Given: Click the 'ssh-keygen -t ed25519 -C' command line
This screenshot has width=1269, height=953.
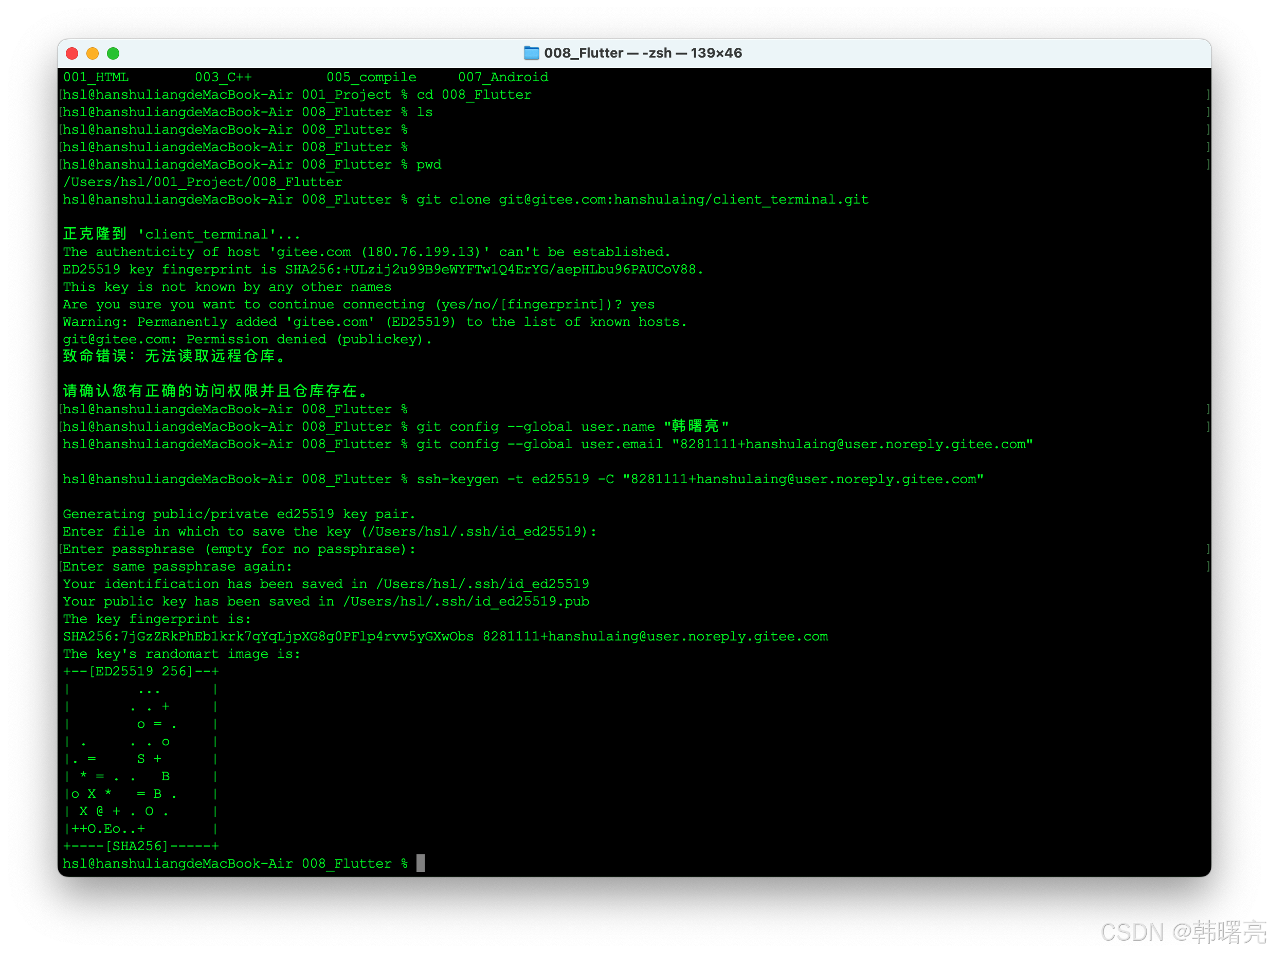Looking at the screenshot, I should 523,480.
